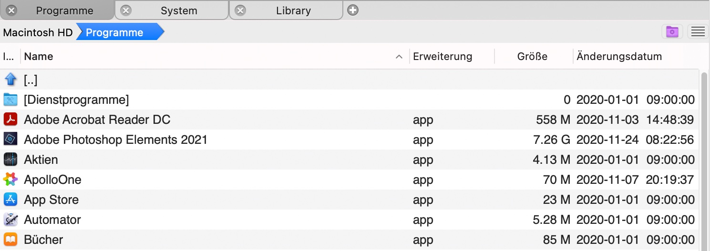This screenshot has width=710, height=251.
Task: Go up via the parent folder arrow
Action: coord(10,80)
